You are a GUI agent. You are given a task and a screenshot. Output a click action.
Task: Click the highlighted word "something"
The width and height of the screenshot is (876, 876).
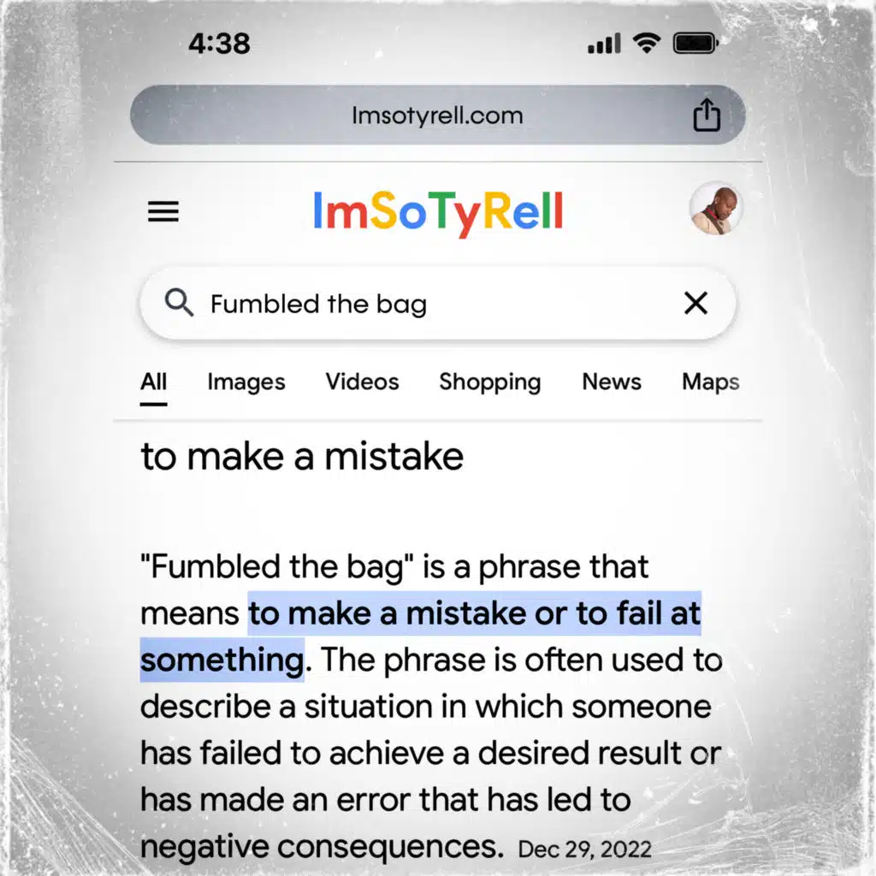tap(221, 660)
